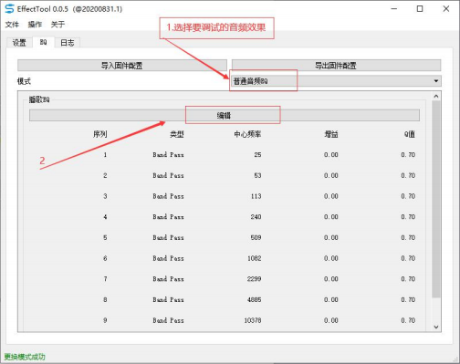Click Q value 0.70 in row 2
Image resolution: width=460 pixels, height=364 pixels.
408,175
